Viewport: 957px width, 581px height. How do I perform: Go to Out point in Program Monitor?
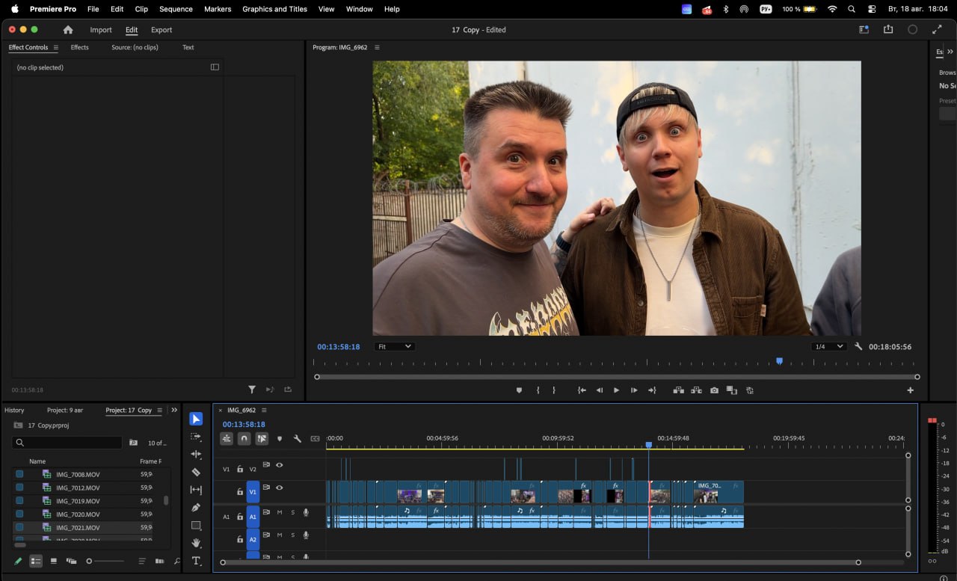[652, 390]
